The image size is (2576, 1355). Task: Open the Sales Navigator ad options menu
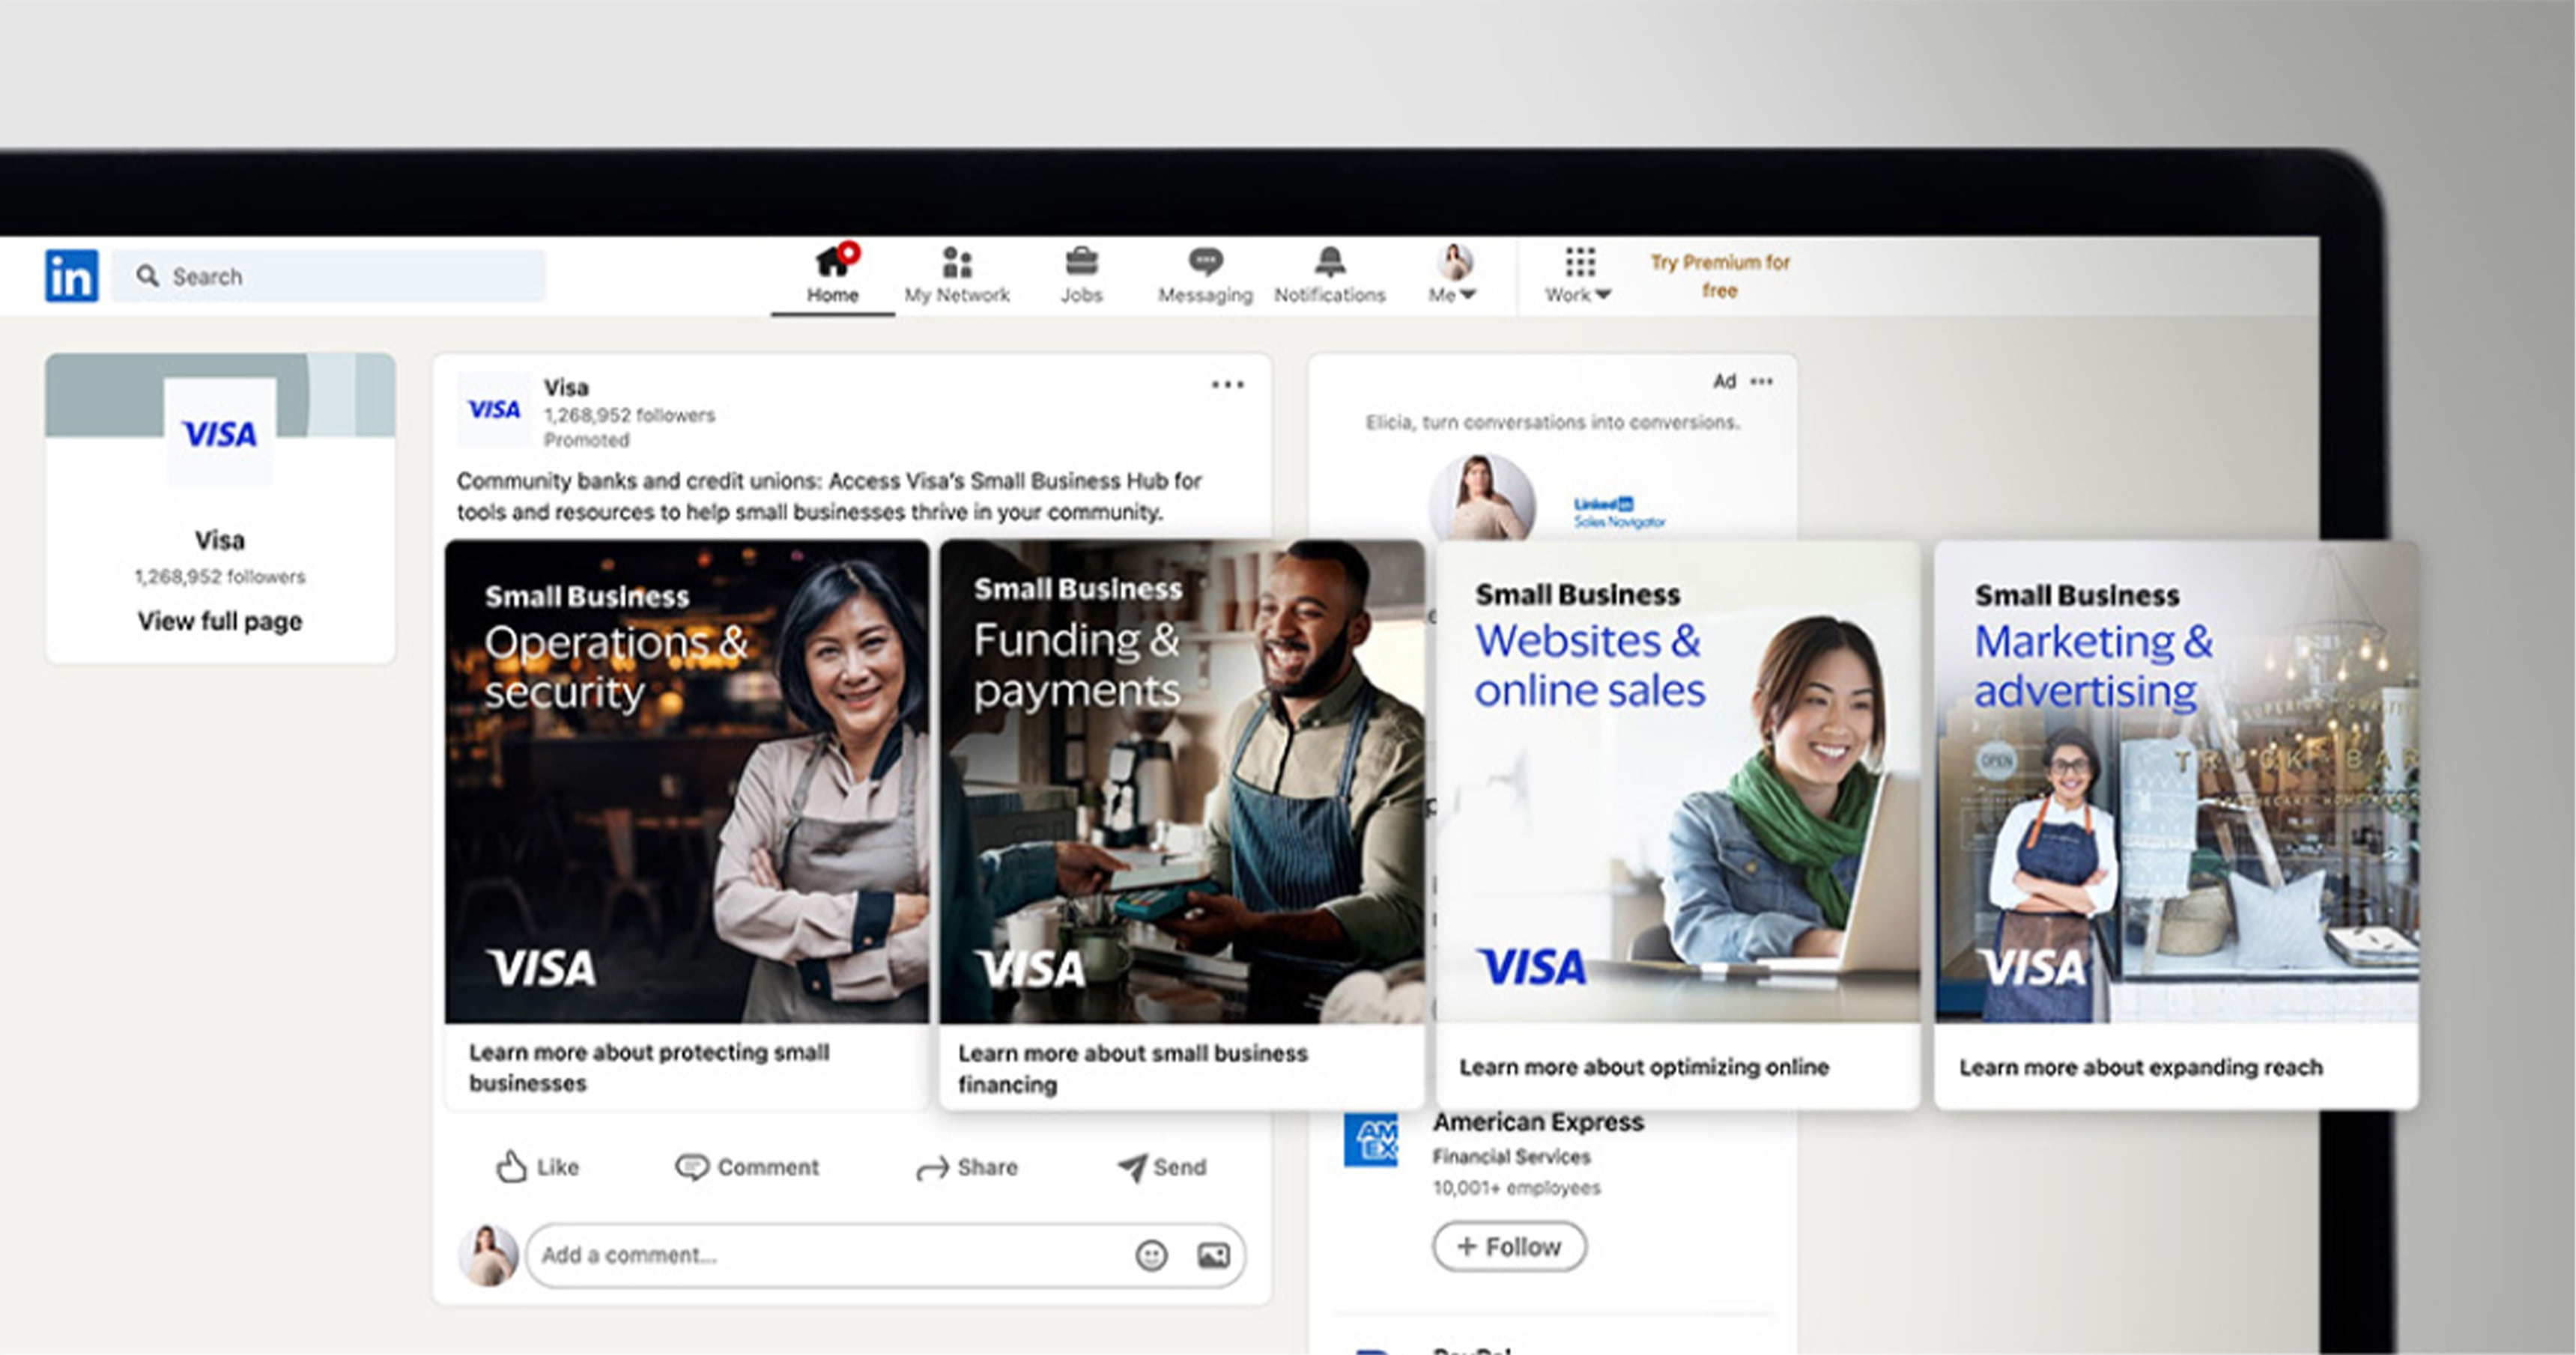coord(1761,381)
